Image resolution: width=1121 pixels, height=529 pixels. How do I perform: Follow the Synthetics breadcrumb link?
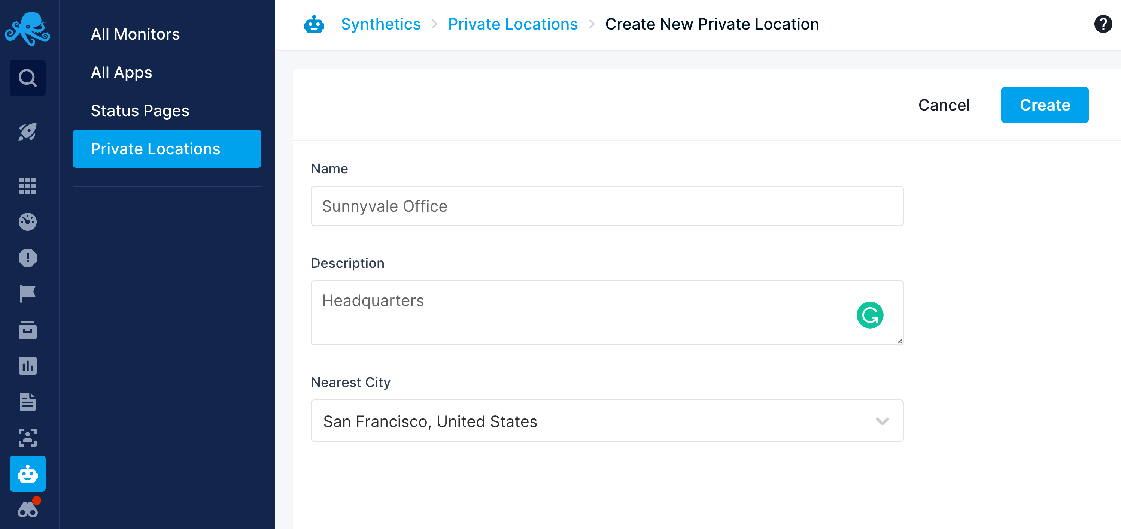[381, 24]
